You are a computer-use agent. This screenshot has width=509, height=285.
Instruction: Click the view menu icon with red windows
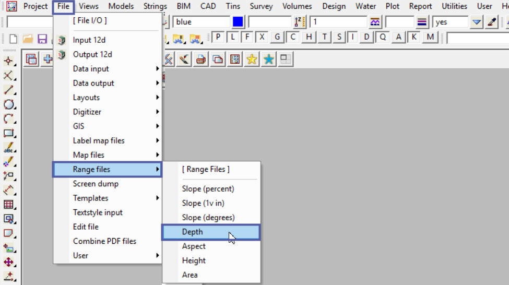click(x=31, y=59)
